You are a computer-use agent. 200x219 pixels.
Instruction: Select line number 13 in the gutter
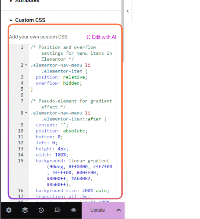tap(21, 149)
